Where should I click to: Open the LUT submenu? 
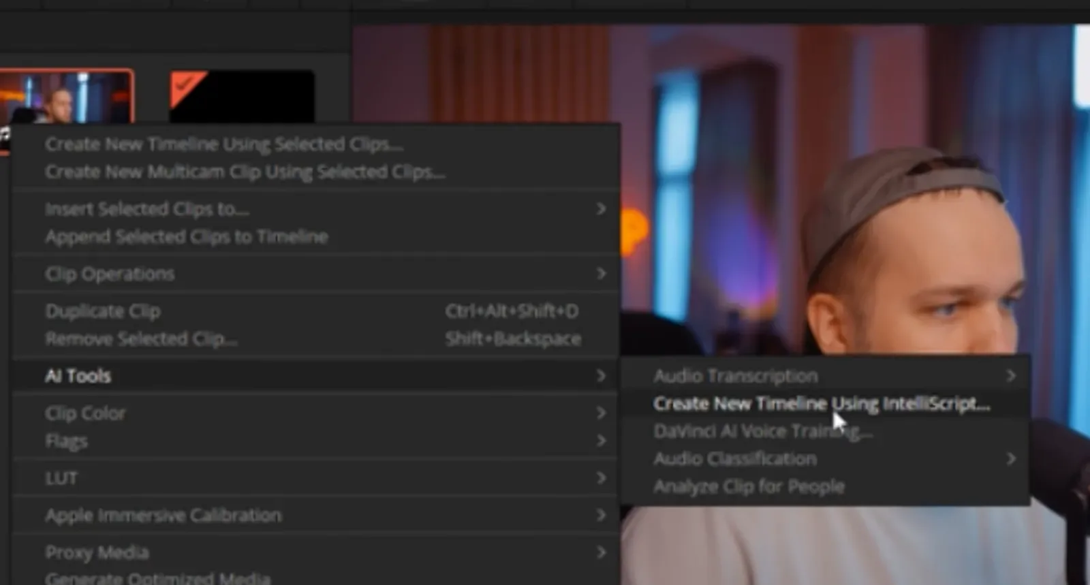coord(316,478)
